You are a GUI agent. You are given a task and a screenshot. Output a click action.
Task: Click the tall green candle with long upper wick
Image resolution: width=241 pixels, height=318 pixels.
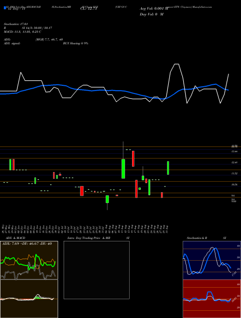[x=123, y=169]
